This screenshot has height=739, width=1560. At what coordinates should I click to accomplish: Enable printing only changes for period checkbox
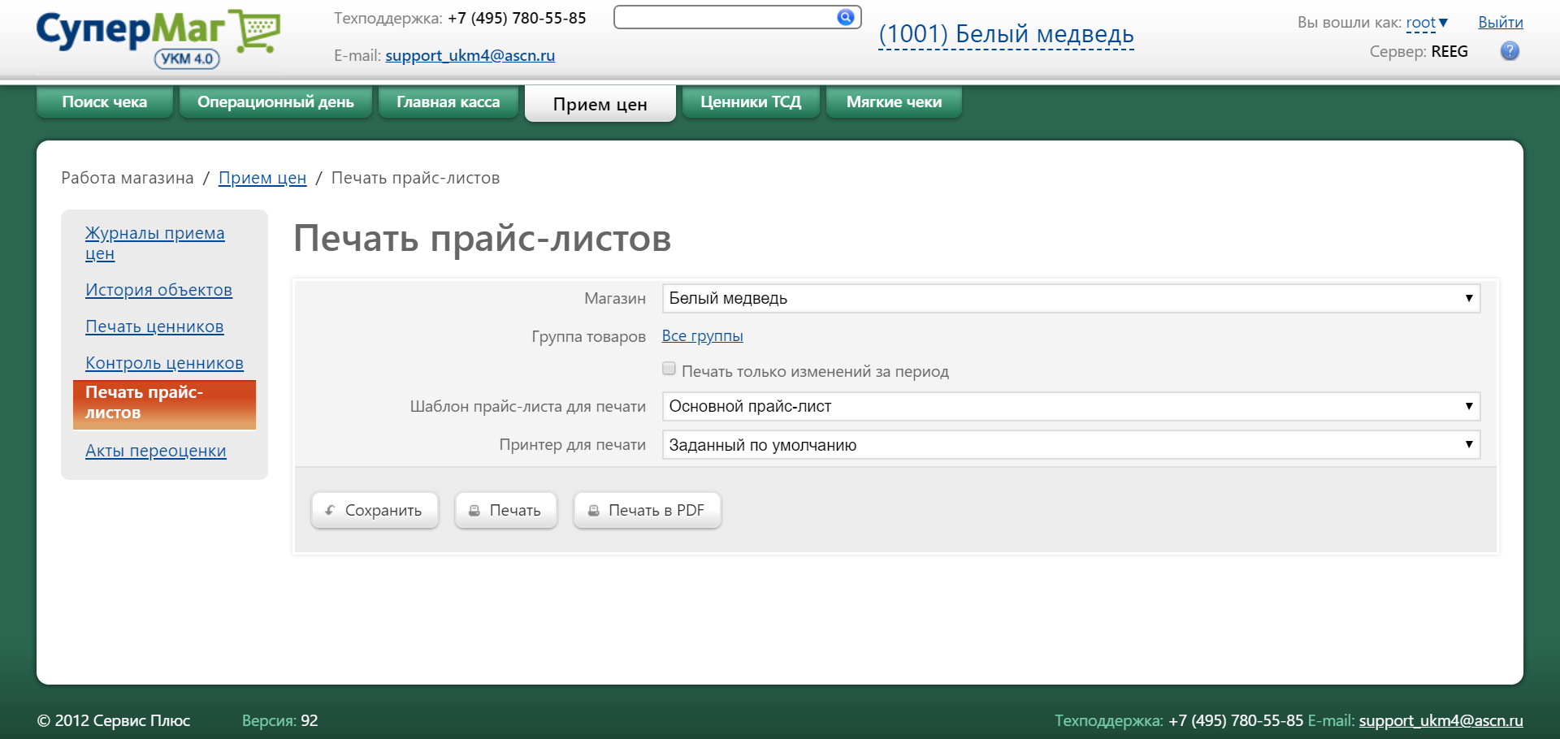[669, 369]
